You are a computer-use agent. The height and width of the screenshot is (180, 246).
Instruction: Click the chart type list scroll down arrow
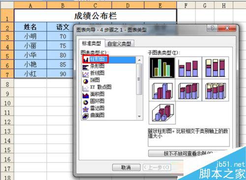[139, 116]
